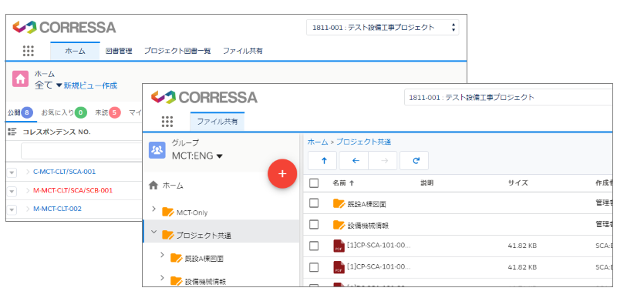Click the CORRESSA logo in the back window
The width and height of the screenshot is (617, 308).
tap(64, 27)
